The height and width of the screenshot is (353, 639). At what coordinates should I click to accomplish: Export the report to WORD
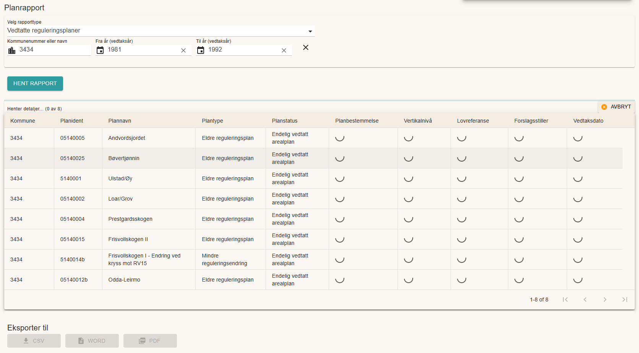[92, 341]
